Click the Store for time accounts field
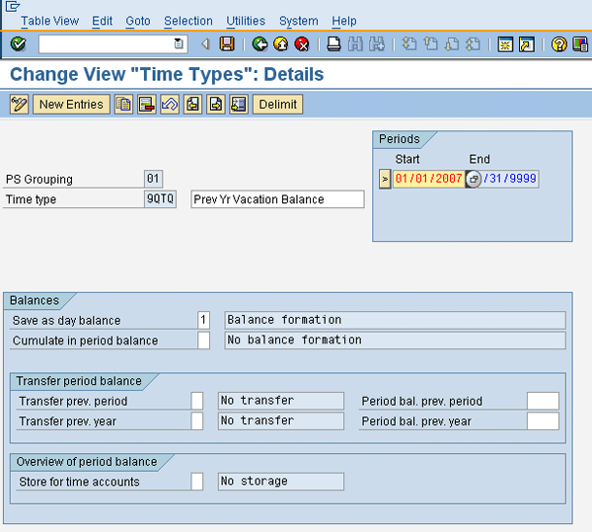The image size is (592, 532). coord(197,482)
